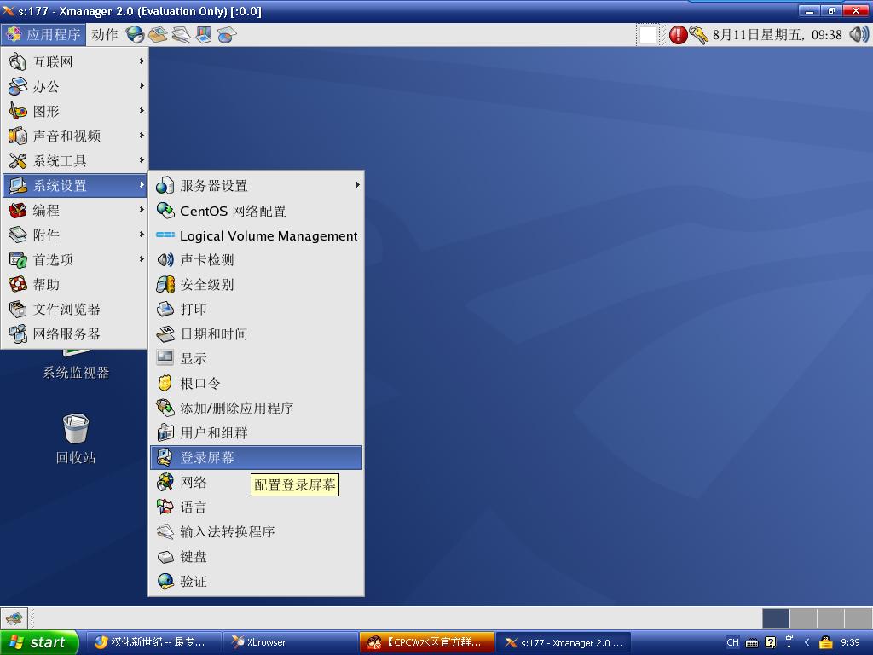The width and height of the screenshot is (873, 655).
Task: Expand the 图形 submenu arrow
Action: pyautogui.click(x=142, y=111)
